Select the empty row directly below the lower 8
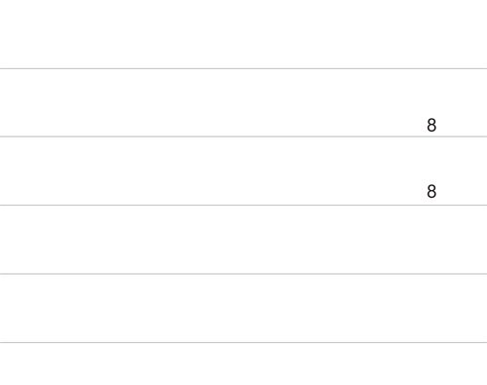Viewport: 487px width, 385px height. click(243, 240)
